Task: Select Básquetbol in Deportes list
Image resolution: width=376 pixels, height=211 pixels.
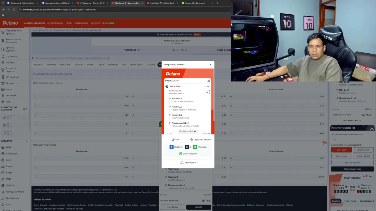Action: click(x=11, y=154)
